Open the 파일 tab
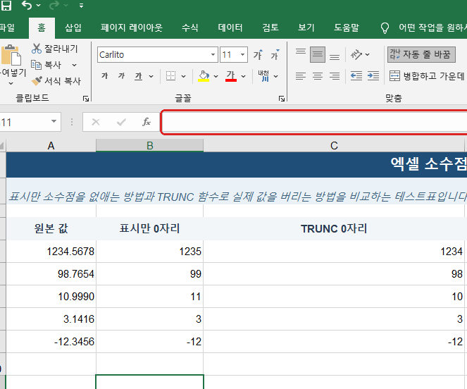This screenshot has height=389, width=467. (x=7, y=27)
